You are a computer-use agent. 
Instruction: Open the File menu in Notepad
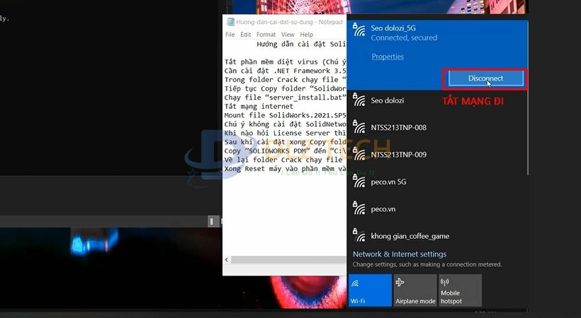[x=230, y=35]
